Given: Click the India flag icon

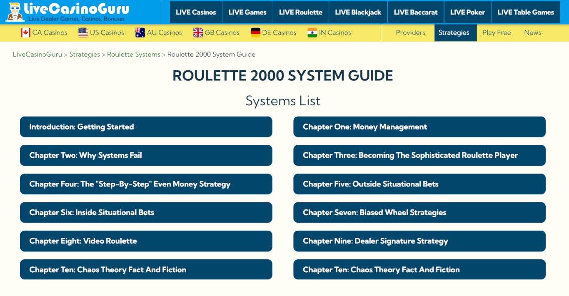Looking at the screenshot, I should tap(312, 32).
